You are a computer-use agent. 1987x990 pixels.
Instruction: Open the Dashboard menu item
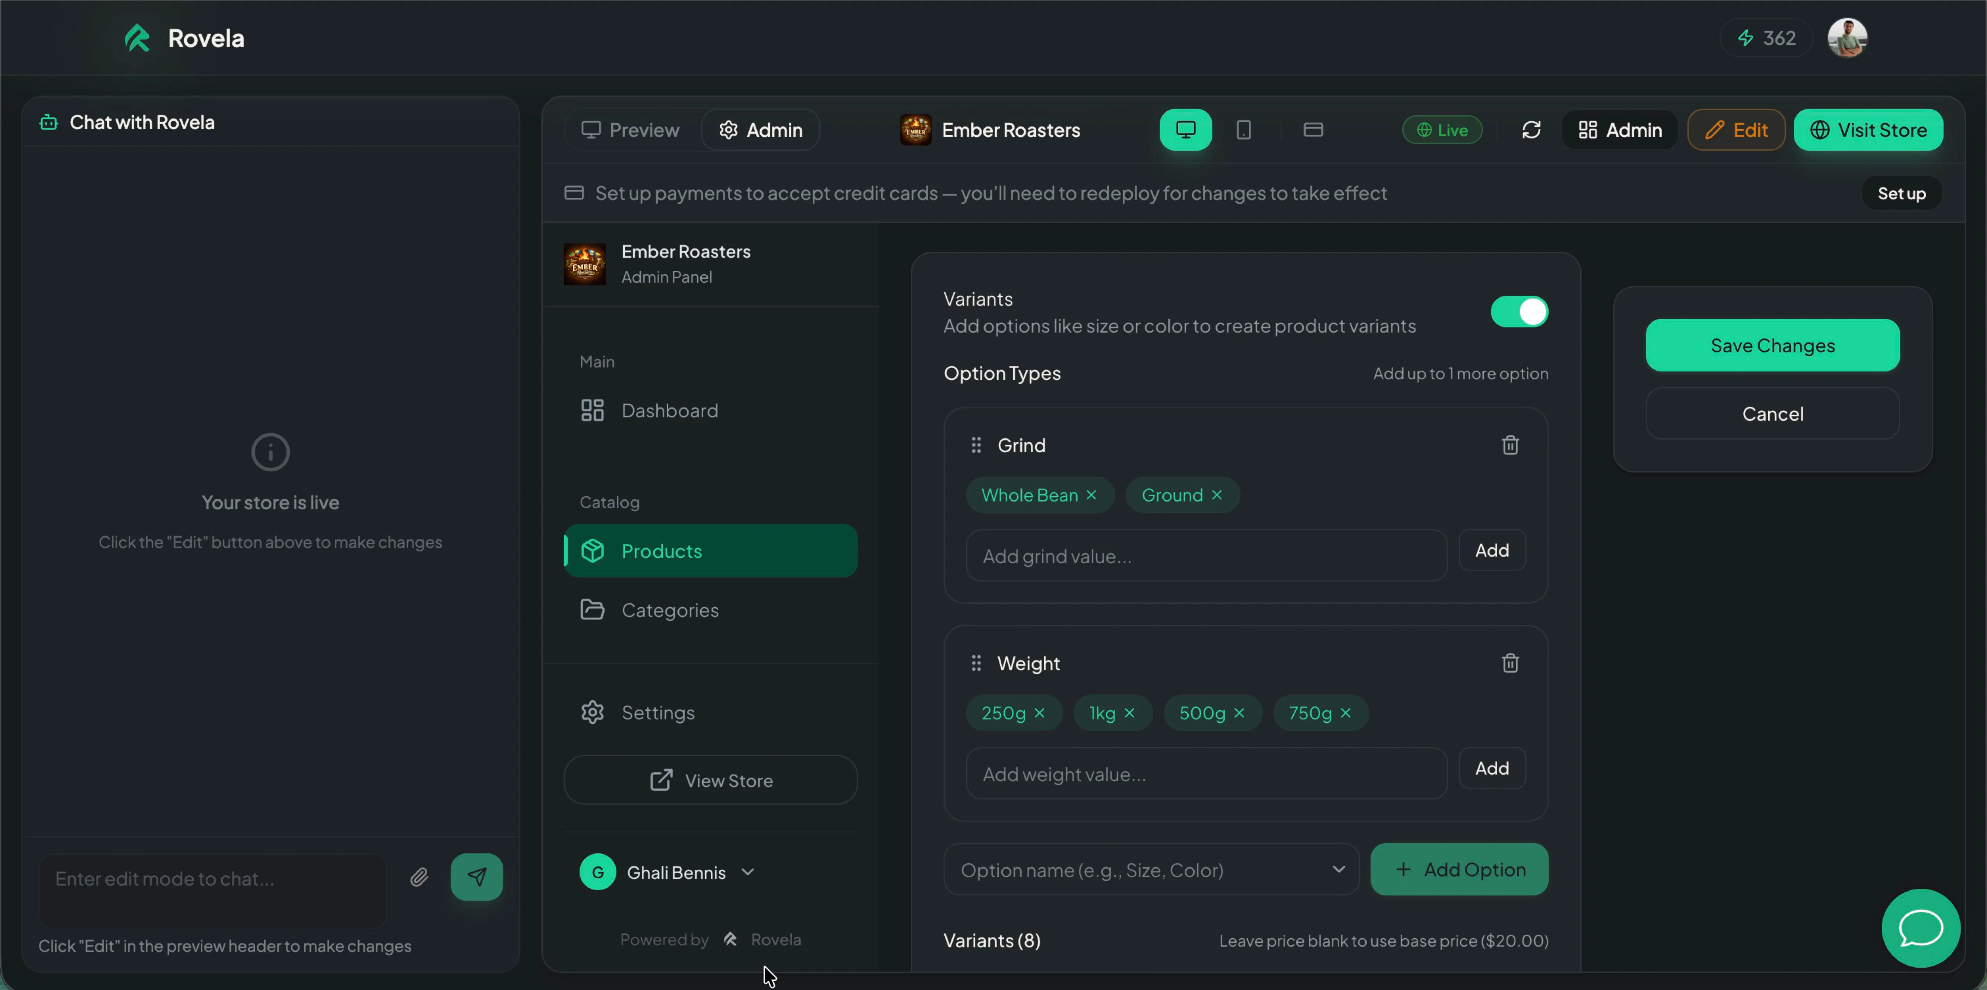710,410
